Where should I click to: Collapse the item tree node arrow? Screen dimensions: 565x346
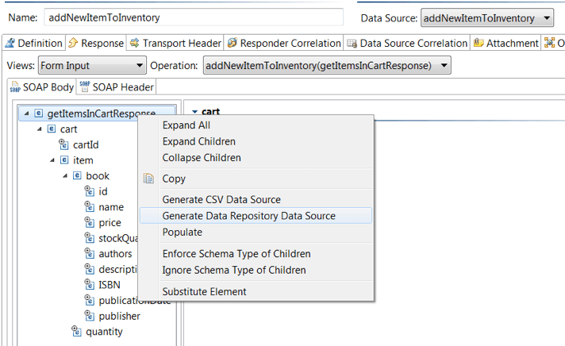52,160
